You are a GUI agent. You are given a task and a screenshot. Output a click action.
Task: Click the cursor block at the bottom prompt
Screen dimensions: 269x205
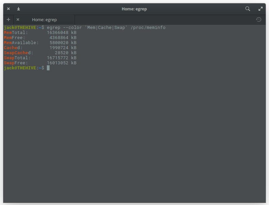pyautogui.click(x=48, y=68)
